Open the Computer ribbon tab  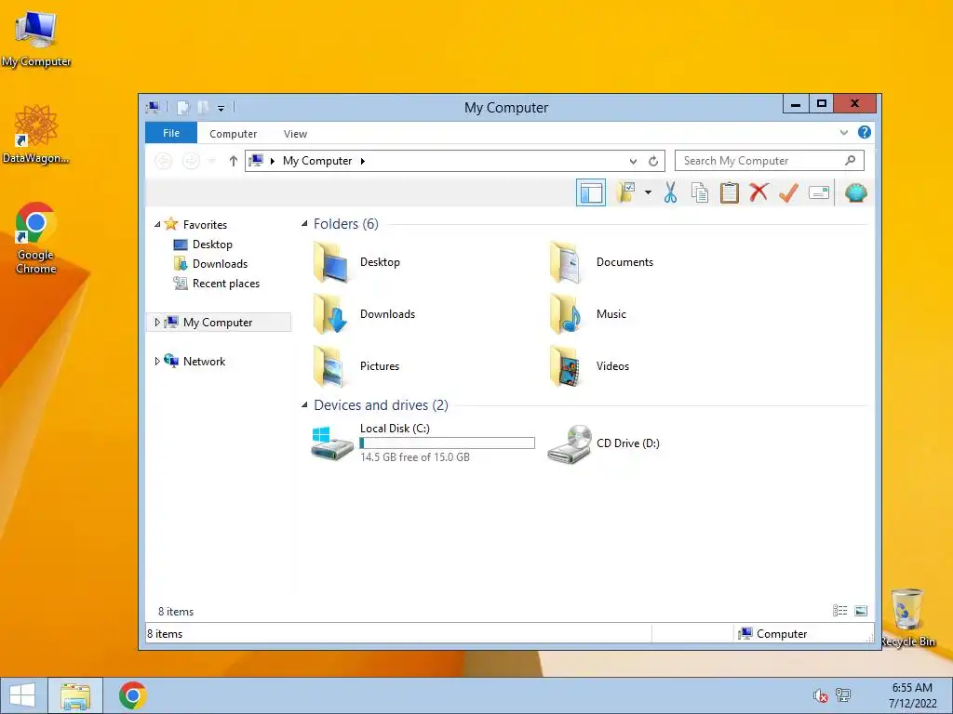point(233,134)
